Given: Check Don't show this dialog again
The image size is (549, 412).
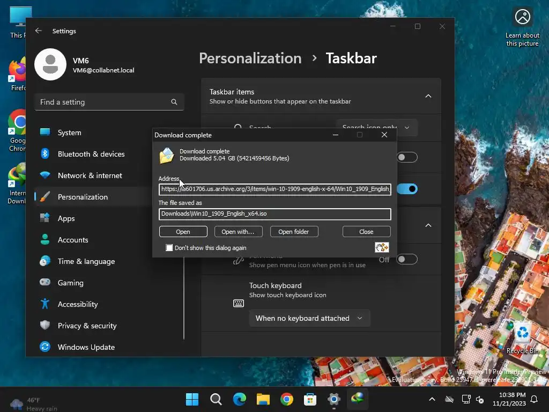Looking at the screenshot, I should point(169,248).
